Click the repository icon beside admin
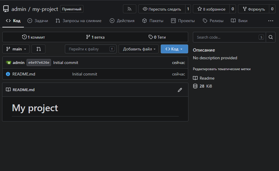This screenshot has height=171, width=279. [6, 9]
